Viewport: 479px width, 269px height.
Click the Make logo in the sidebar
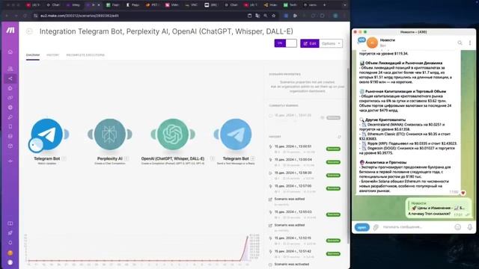[x=10, y=30]
